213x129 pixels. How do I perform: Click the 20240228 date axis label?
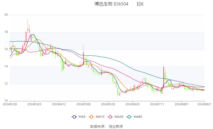pyautogui.click(x=10, y=104)
